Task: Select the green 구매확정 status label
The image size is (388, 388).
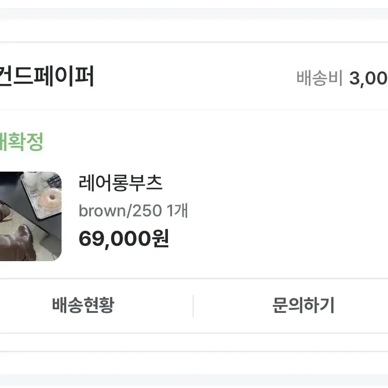Action: coord(21,142)
